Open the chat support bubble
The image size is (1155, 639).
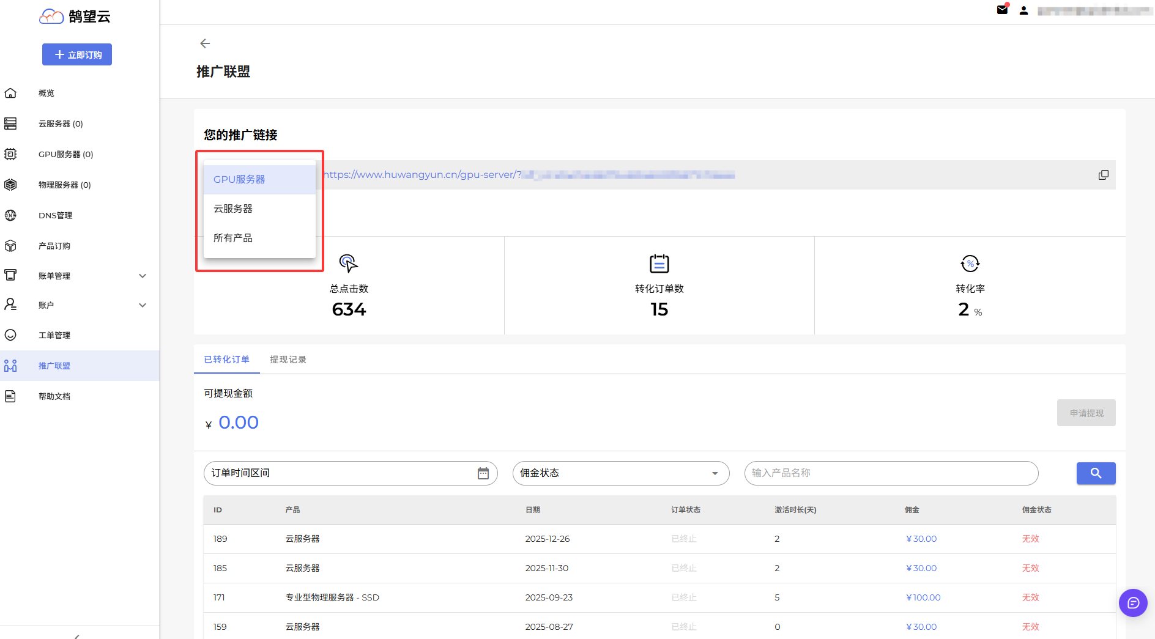point(1133,603)
